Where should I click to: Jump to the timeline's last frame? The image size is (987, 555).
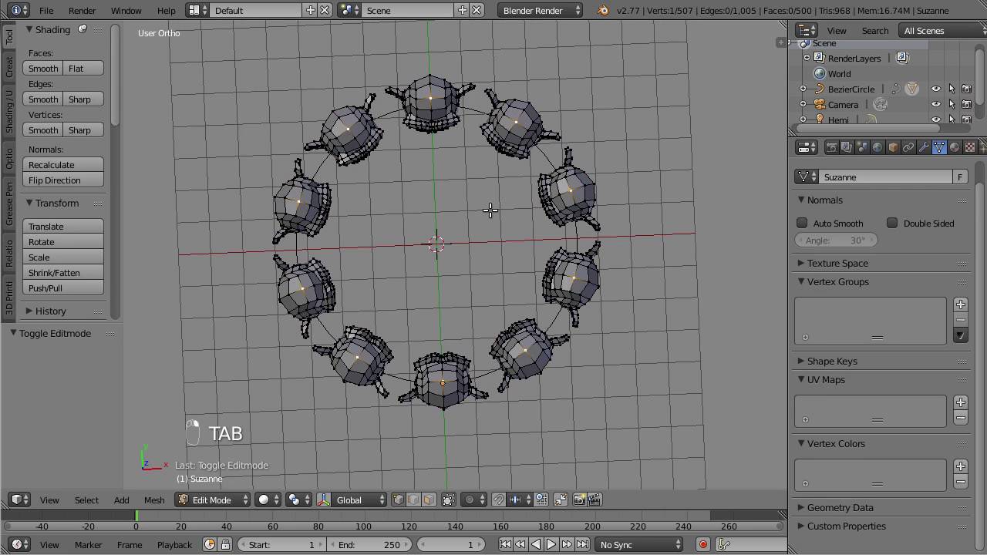(x=583, y=545)
